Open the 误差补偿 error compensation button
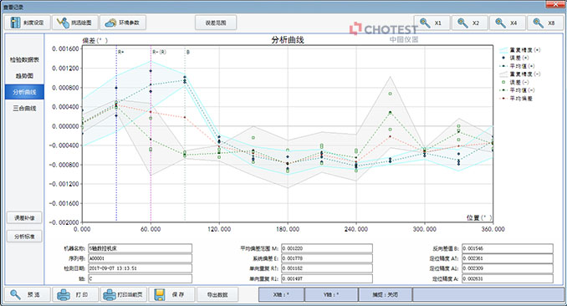 [x=24, y=217]
